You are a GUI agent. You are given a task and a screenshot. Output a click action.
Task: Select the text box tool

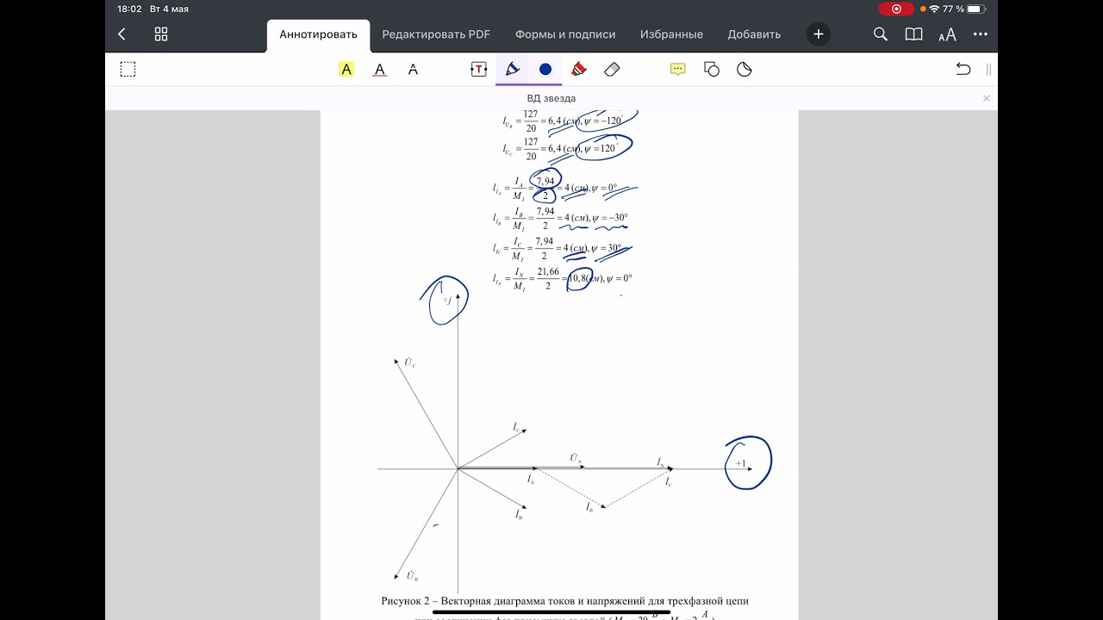point(478,69)
